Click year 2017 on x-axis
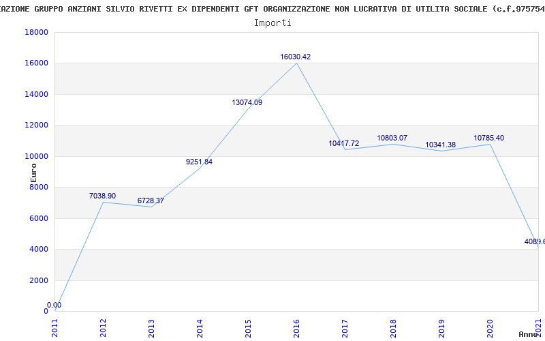The height and width of the screenshot is (341, 545). 345,329
